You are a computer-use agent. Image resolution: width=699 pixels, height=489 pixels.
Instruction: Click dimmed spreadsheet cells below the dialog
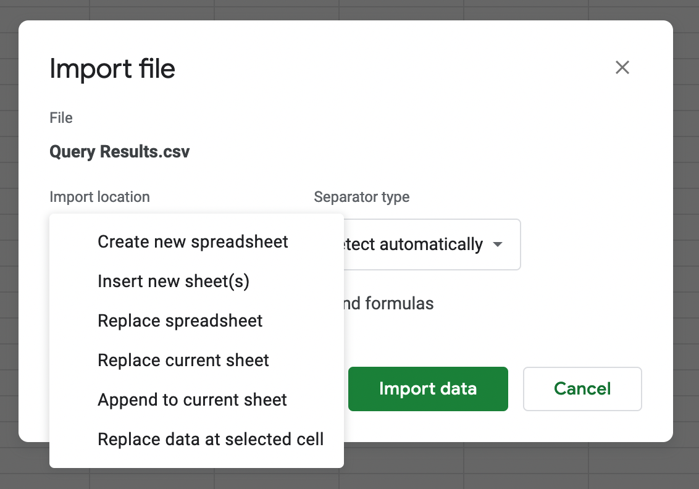[494, 466]
